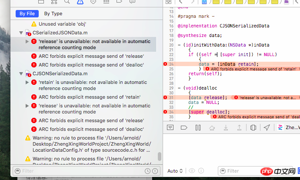The width and height of the screenshot is (300, 180).
Task: Toggle the breakpoints activation icon
Action: pyautogui.click(x=184, y=127)
